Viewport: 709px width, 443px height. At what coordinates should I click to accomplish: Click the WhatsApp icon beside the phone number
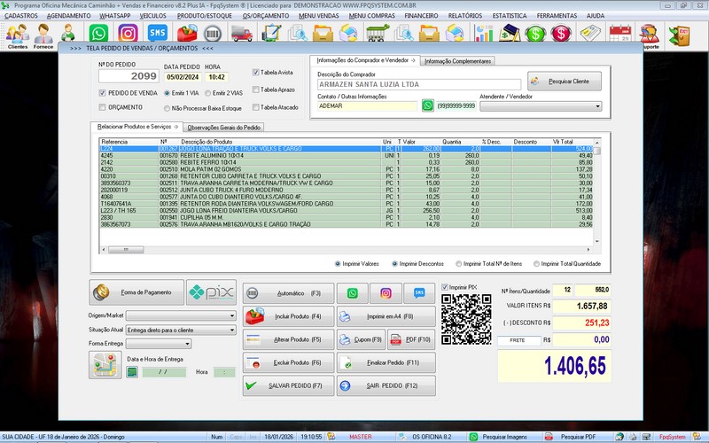428,105
